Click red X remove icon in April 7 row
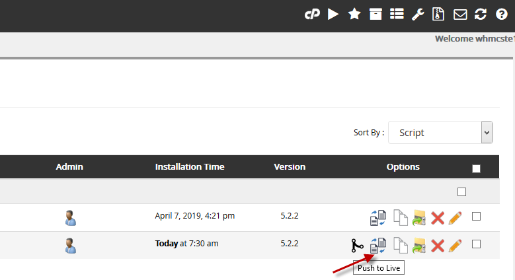515x280 pixels. point(437,217)
